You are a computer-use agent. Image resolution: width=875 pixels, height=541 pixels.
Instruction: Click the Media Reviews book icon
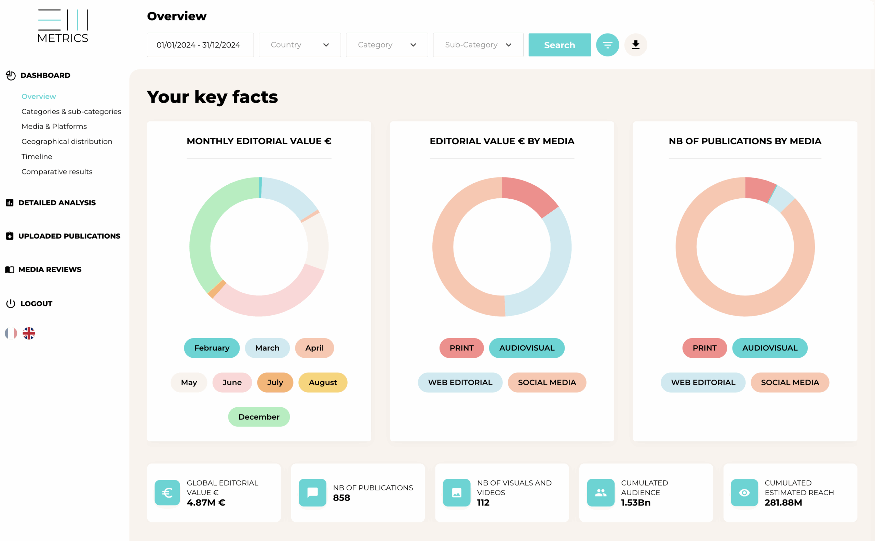point(10,269)
